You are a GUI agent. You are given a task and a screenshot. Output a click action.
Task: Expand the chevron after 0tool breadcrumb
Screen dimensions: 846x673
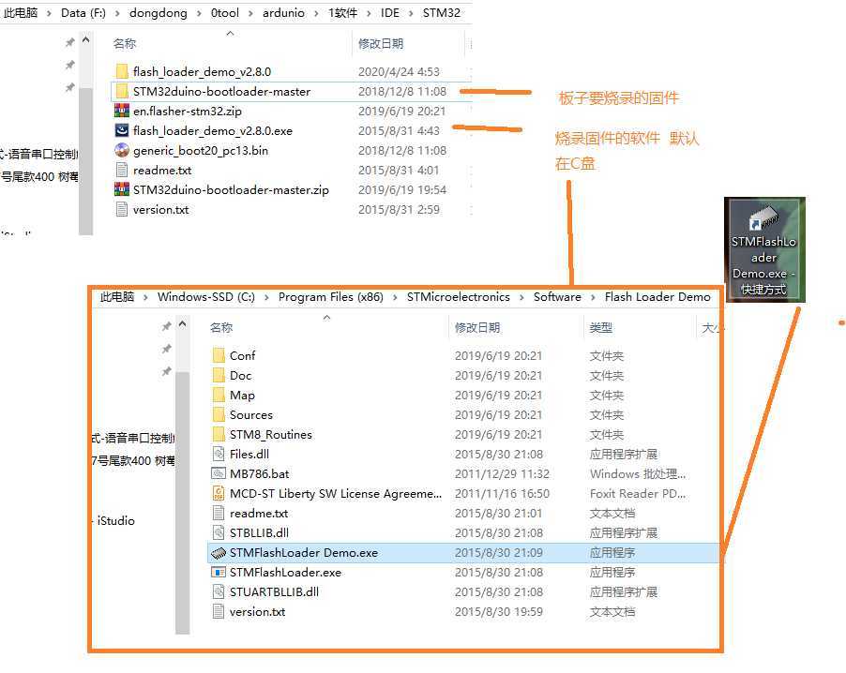click(250, 13)
